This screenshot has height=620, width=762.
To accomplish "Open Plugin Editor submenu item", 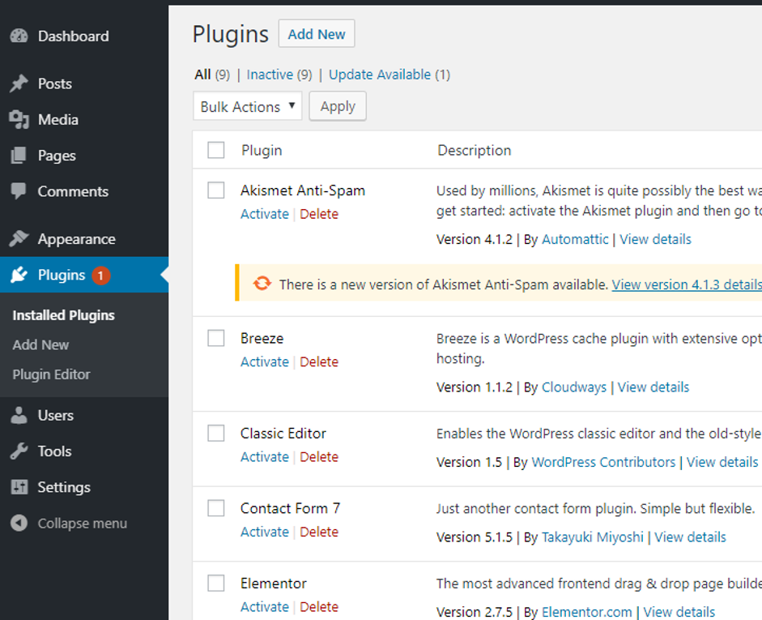I will click(x=52, y=374).
